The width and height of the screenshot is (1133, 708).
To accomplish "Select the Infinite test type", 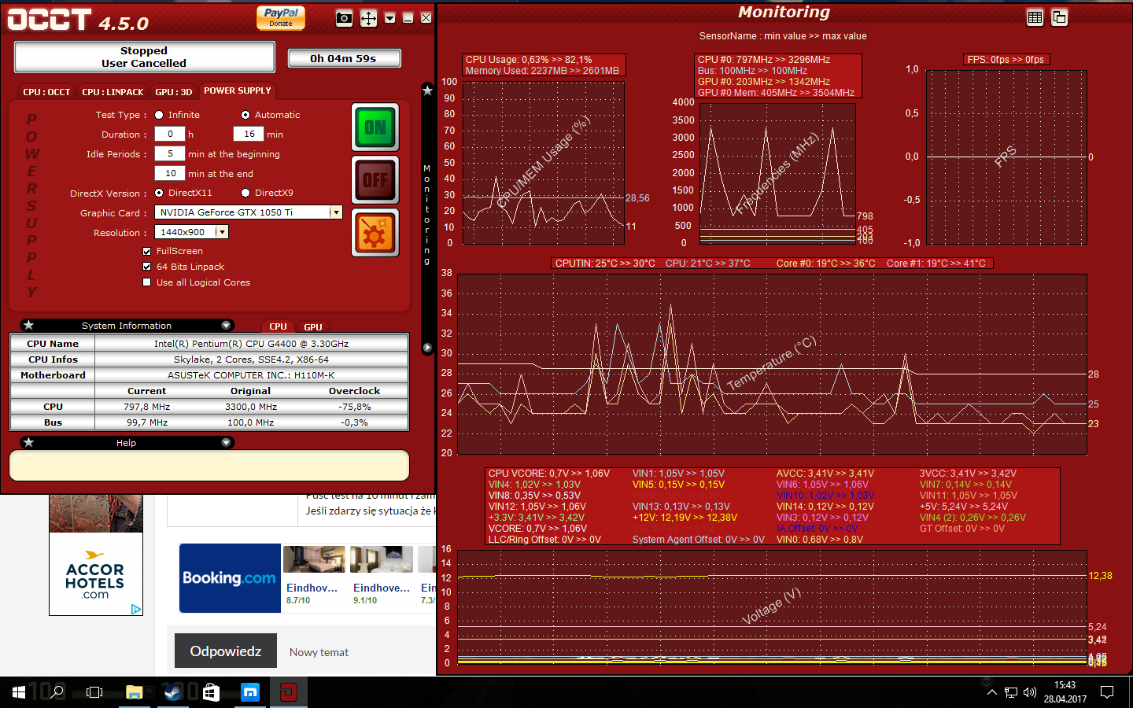I will tap(159, 115).
